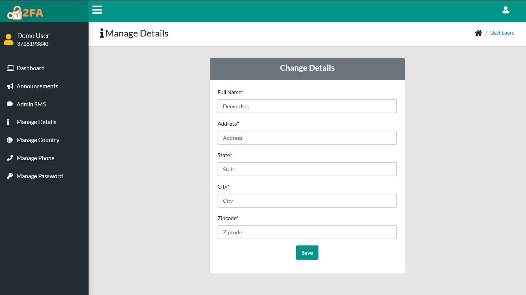Click the Manage Phone handset icon
Viewport: 526px width, 295px height.
pos(10,158)
